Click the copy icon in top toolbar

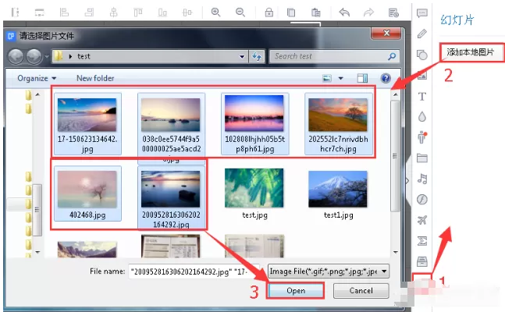click(x=291, y=12)
